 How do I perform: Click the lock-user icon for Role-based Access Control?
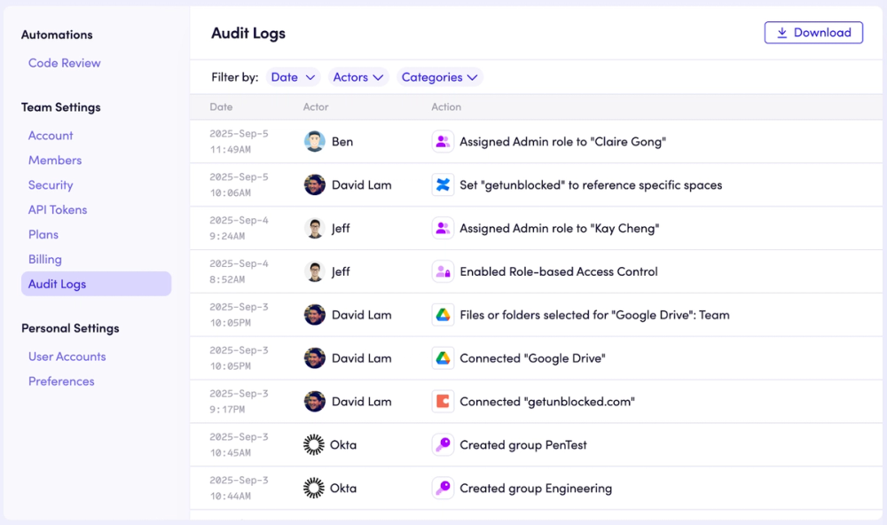click(x=443, y=271)
